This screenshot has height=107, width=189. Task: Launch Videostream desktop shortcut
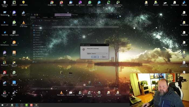point(14,43)
